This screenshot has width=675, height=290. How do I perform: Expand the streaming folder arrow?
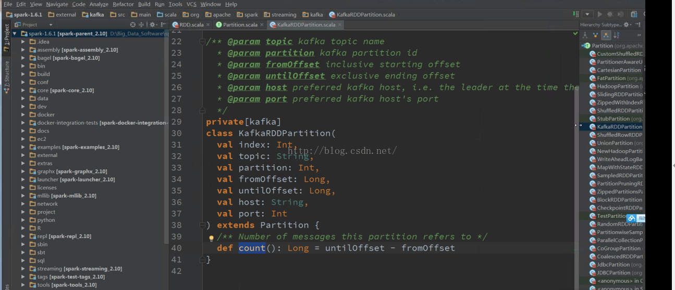point(23,269)
